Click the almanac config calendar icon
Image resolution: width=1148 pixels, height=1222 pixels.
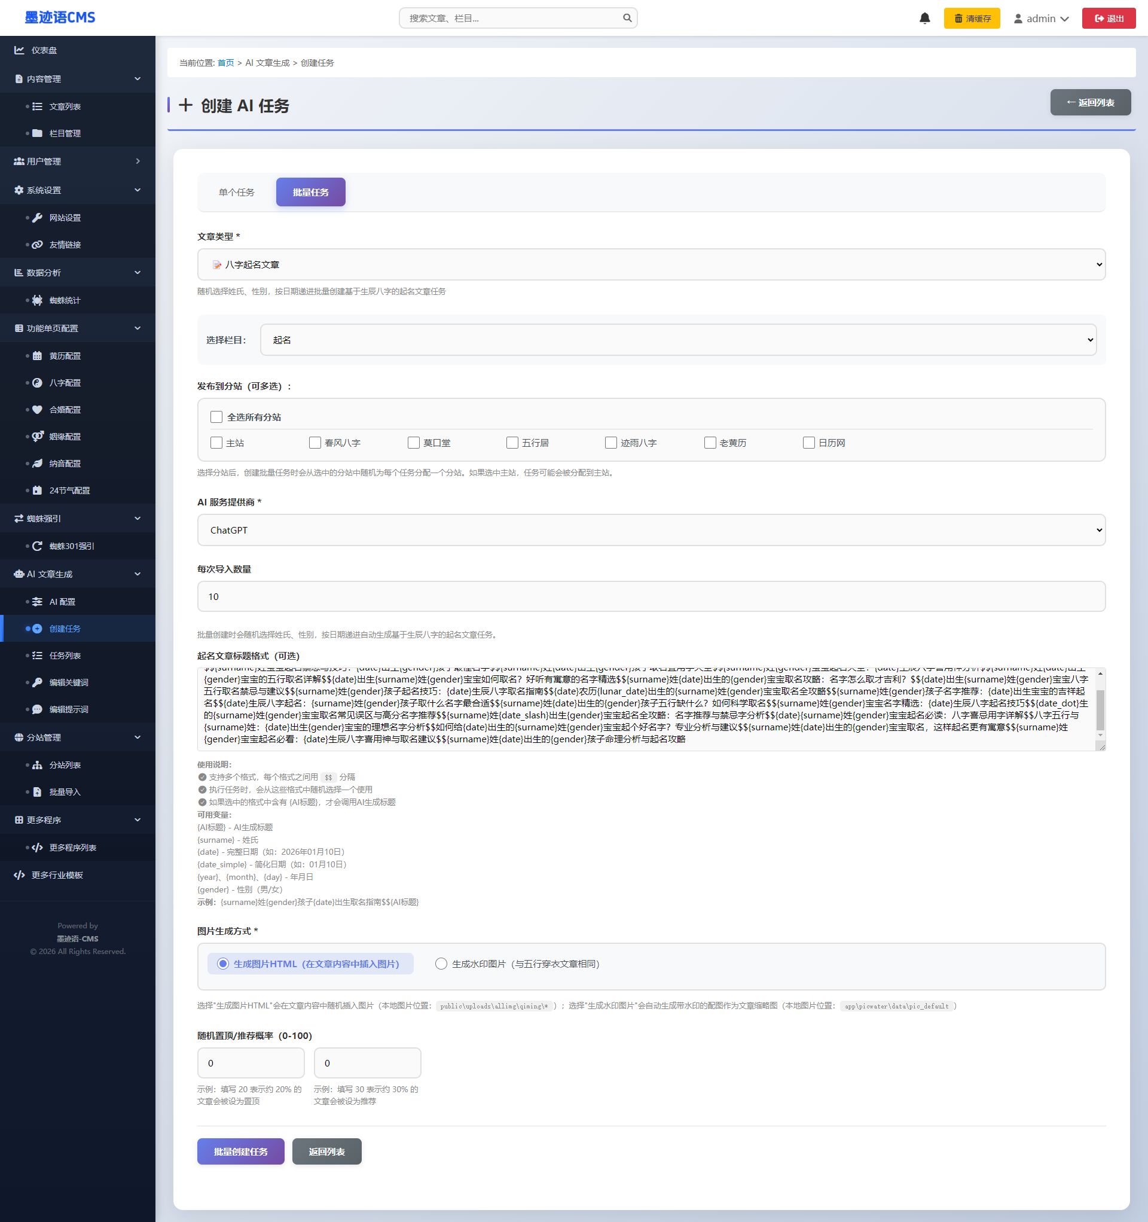click(x=38, y=356)
